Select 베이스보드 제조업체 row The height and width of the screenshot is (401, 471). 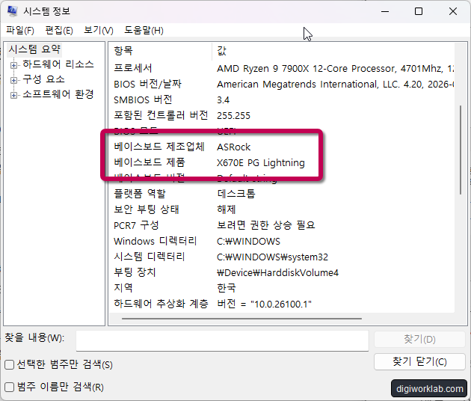point(159,147)
